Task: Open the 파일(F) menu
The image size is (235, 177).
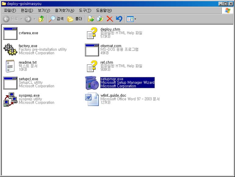Action: (10, 10)
